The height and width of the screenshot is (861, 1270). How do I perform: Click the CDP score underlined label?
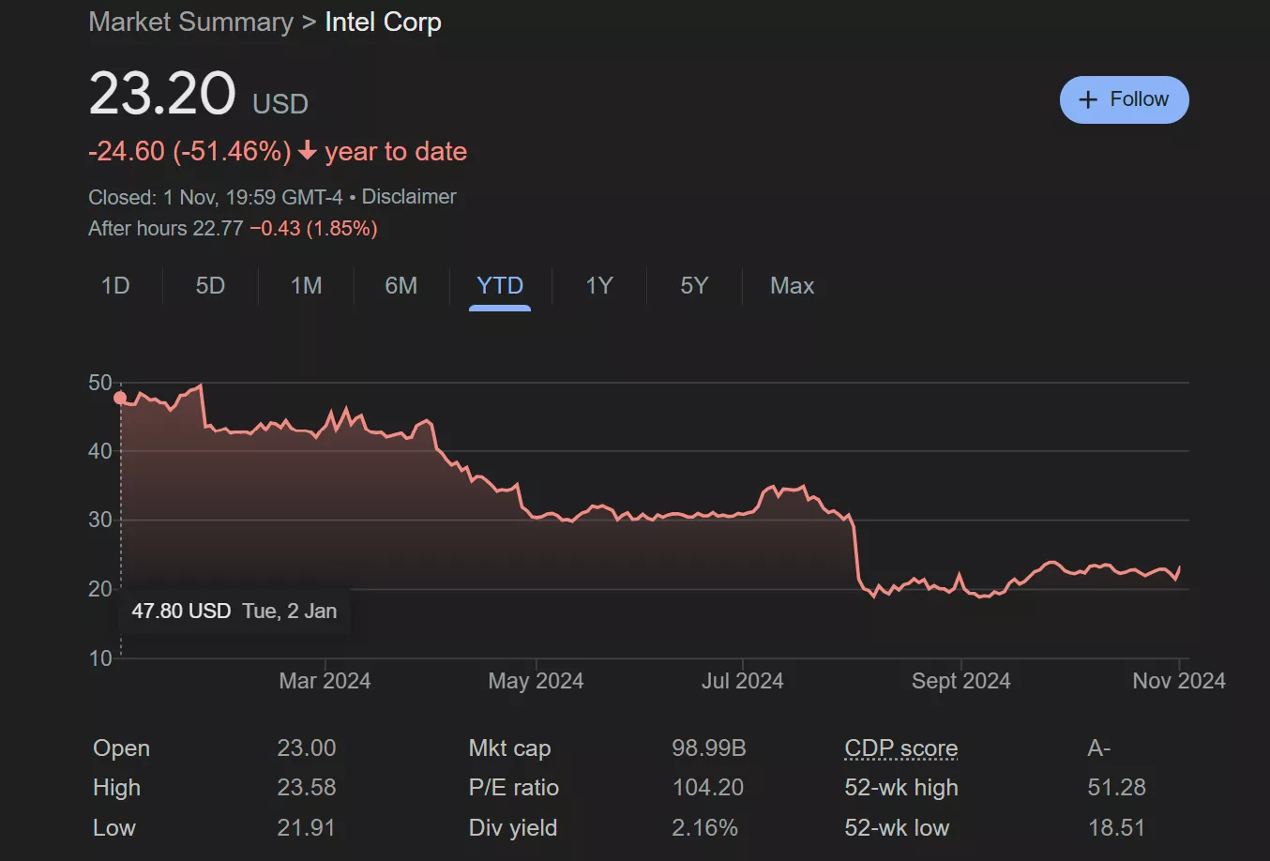(900, 748)
